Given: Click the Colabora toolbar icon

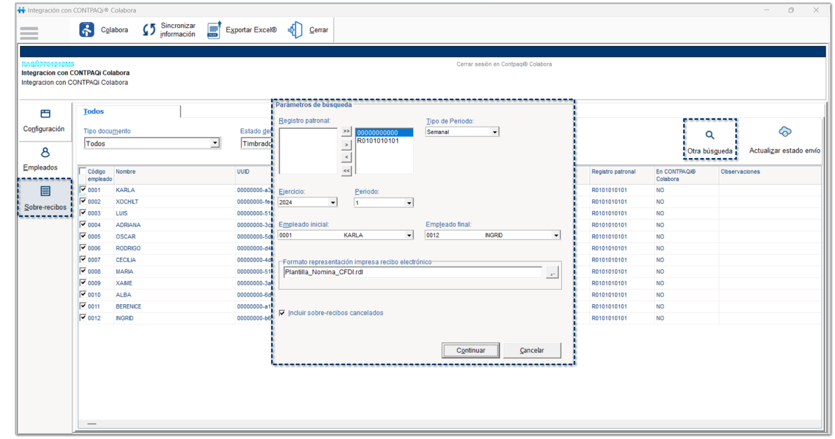Looking at the screenshot, I should [x=87, y=30].
